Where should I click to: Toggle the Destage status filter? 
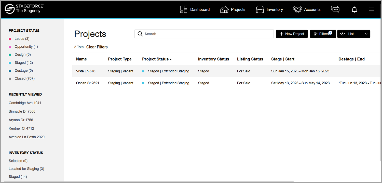pyautogui.click(x=21, y=70)
